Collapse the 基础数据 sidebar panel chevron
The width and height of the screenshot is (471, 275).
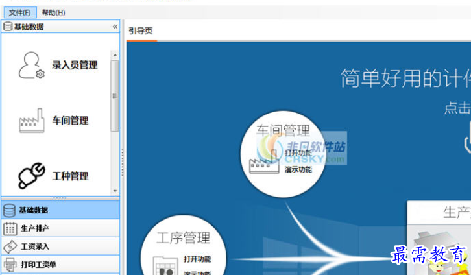tap(115, 27)
